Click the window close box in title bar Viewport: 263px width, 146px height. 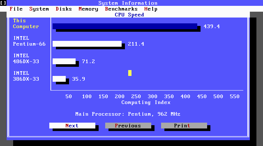click(x=3, y=3)
